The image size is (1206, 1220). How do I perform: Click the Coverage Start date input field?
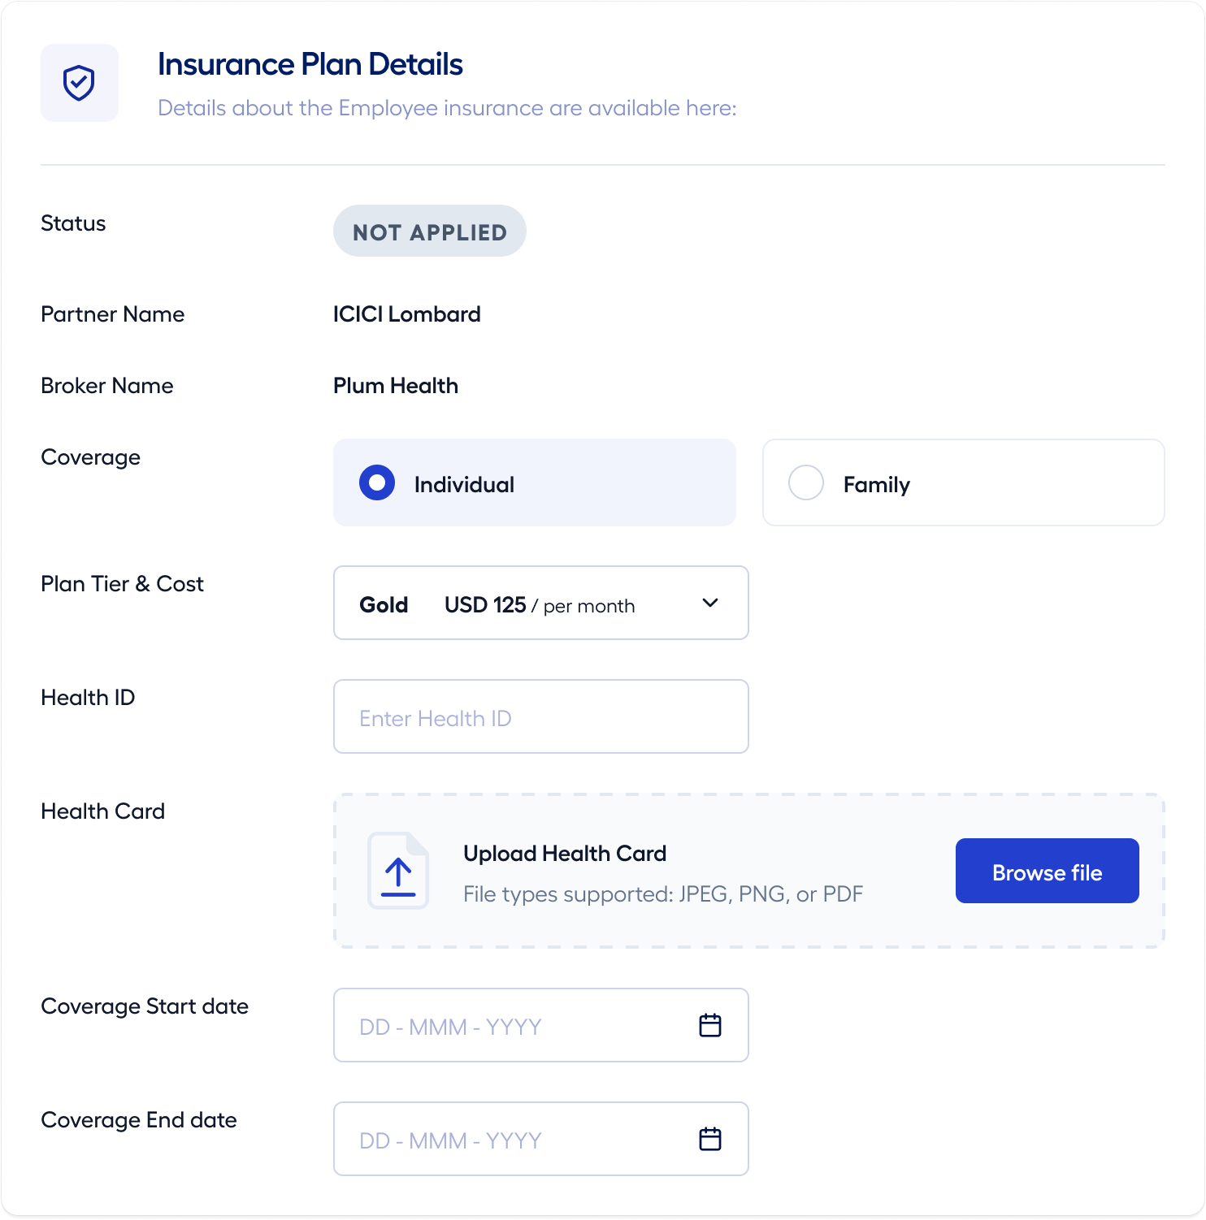pos(541,1025)
